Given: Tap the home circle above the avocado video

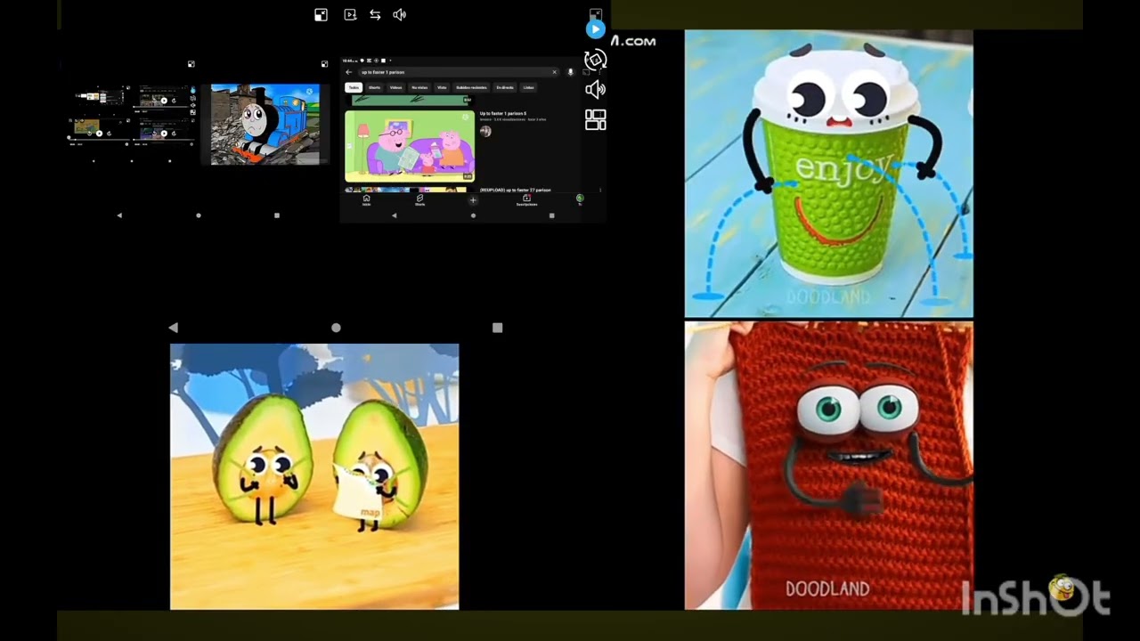Looking at the screenshot, I should [336, 328].
